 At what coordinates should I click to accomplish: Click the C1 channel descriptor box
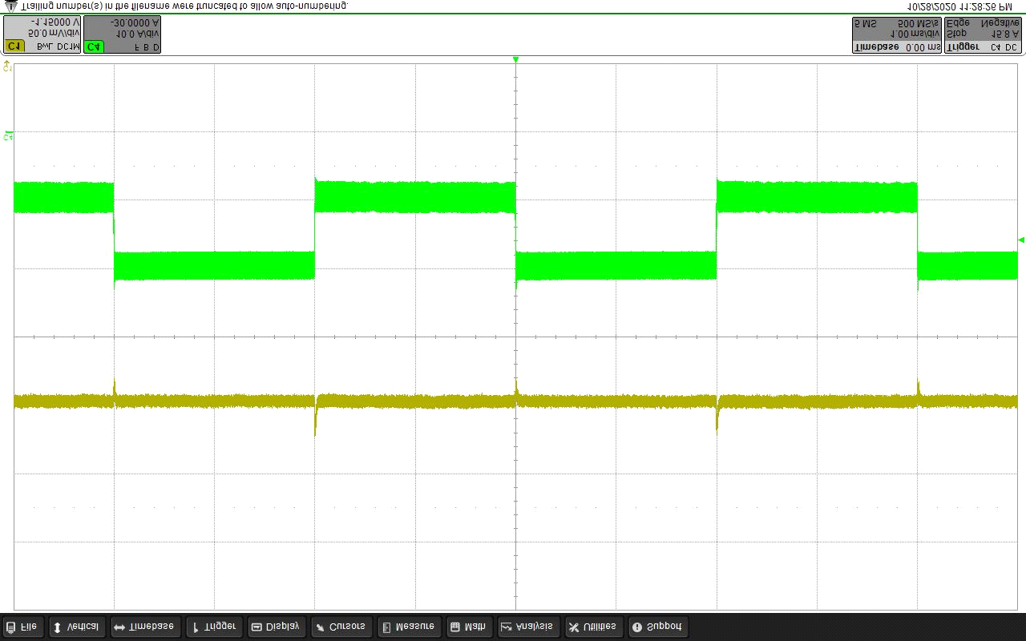[x=42, y=35]
